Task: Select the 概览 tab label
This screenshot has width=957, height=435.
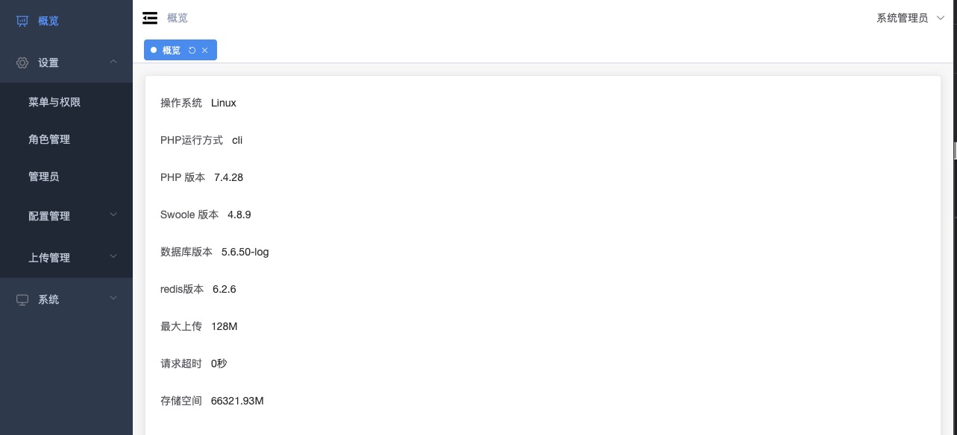Action: tap(172, 50)
